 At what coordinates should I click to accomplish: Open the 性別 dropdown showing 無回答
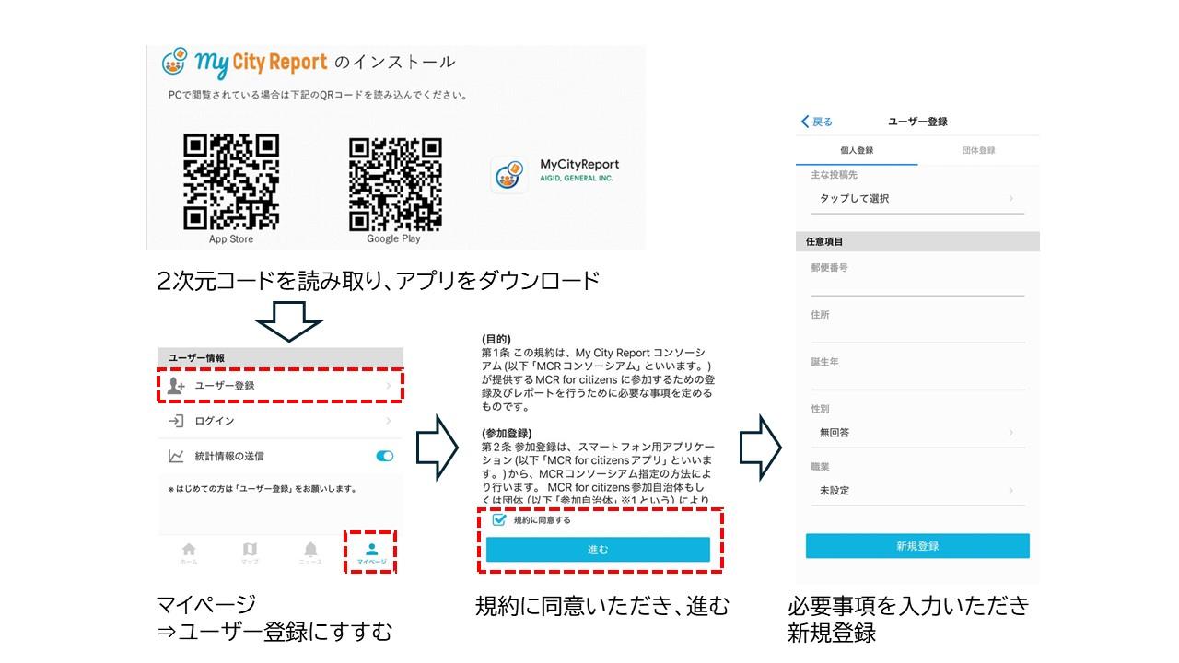(917, 433)
